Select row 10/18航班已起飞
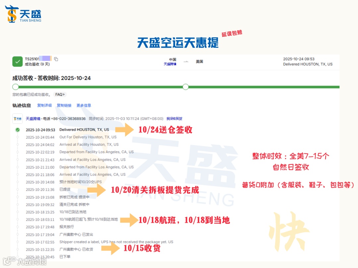Image resolution: width=358 pixels, height=268 pixels. pyautogui.click(x=72, y=219)
